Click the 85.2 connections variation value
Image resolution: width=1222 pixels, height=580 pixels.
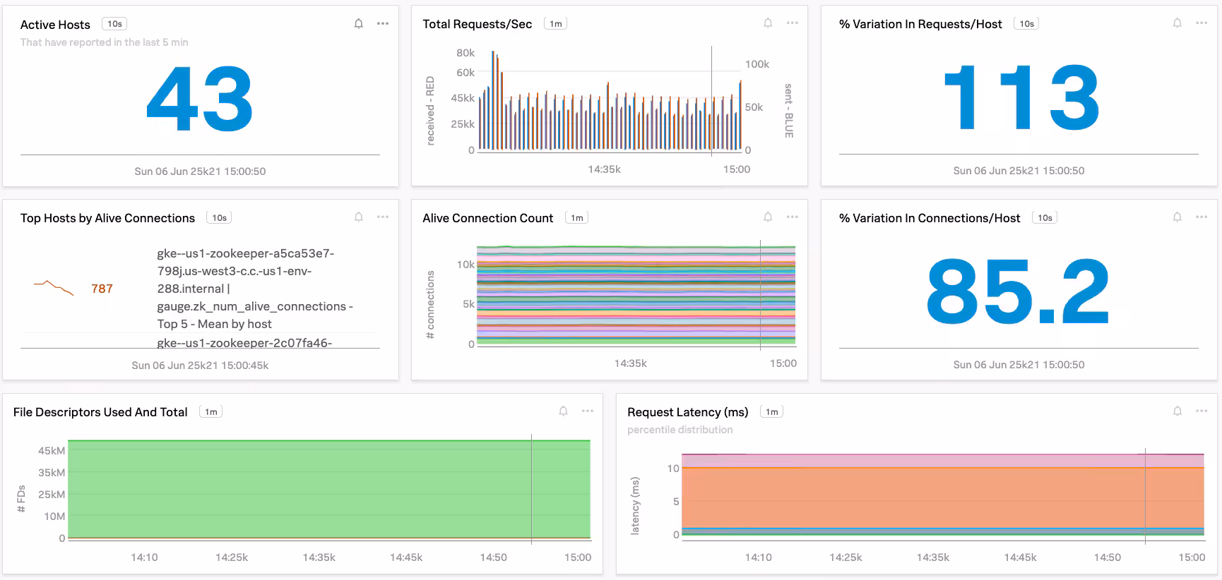[1018, 291]
